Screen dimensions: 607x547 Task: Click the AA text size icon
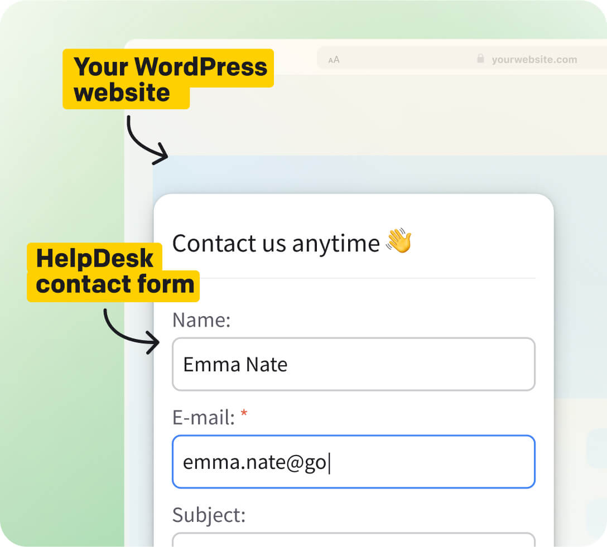[333, 59]
